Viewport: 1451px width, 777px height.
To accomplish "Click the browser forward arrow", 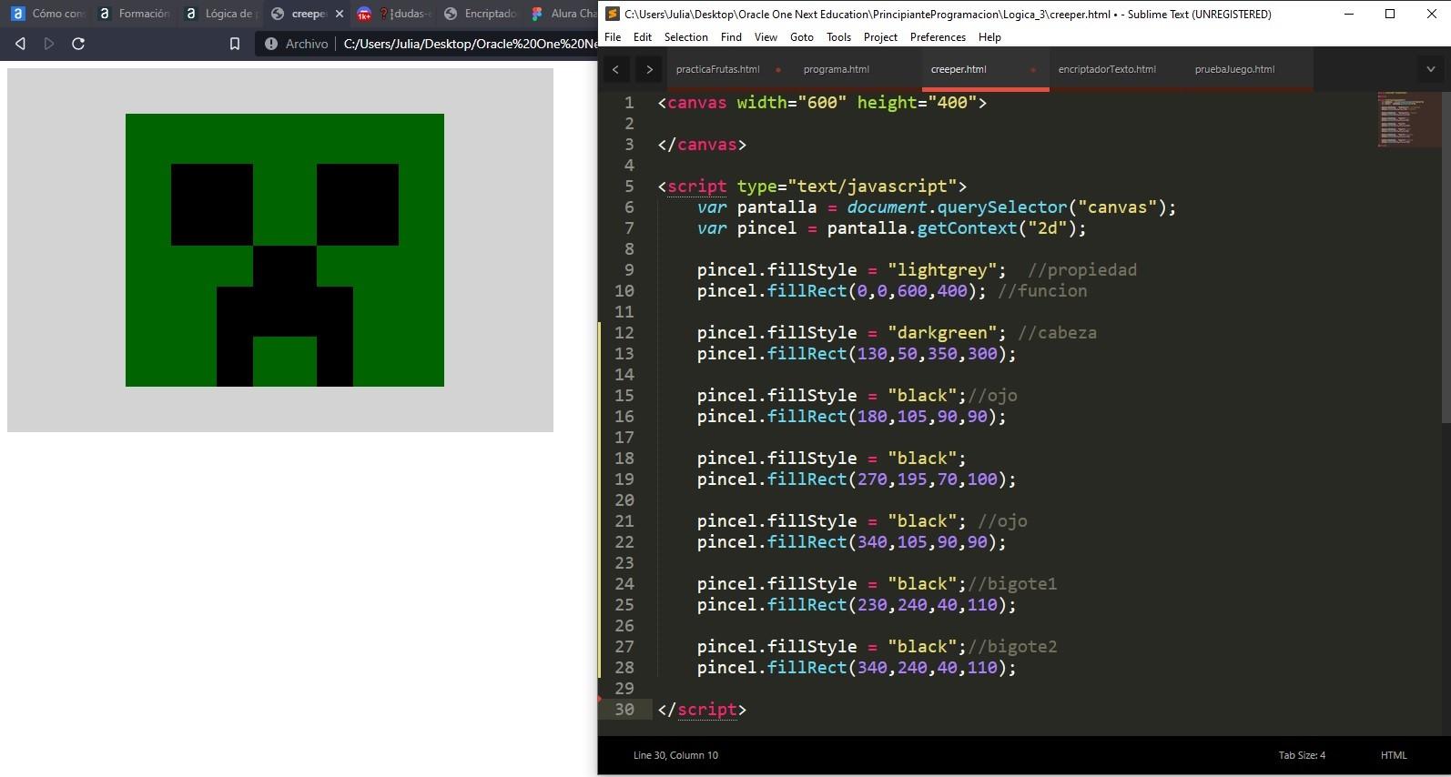I will point(49,44).
